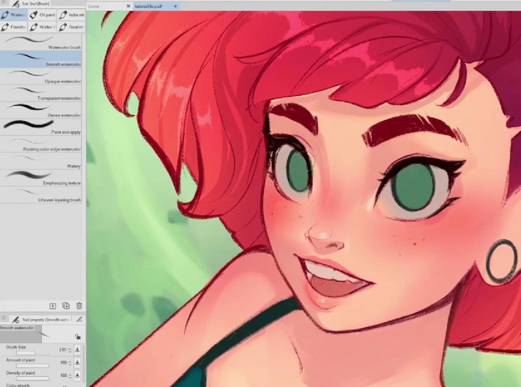This screenshot has height=387, width=521.
Task: Toggle the tool property lock icon
Action: (x=77, y=336)
